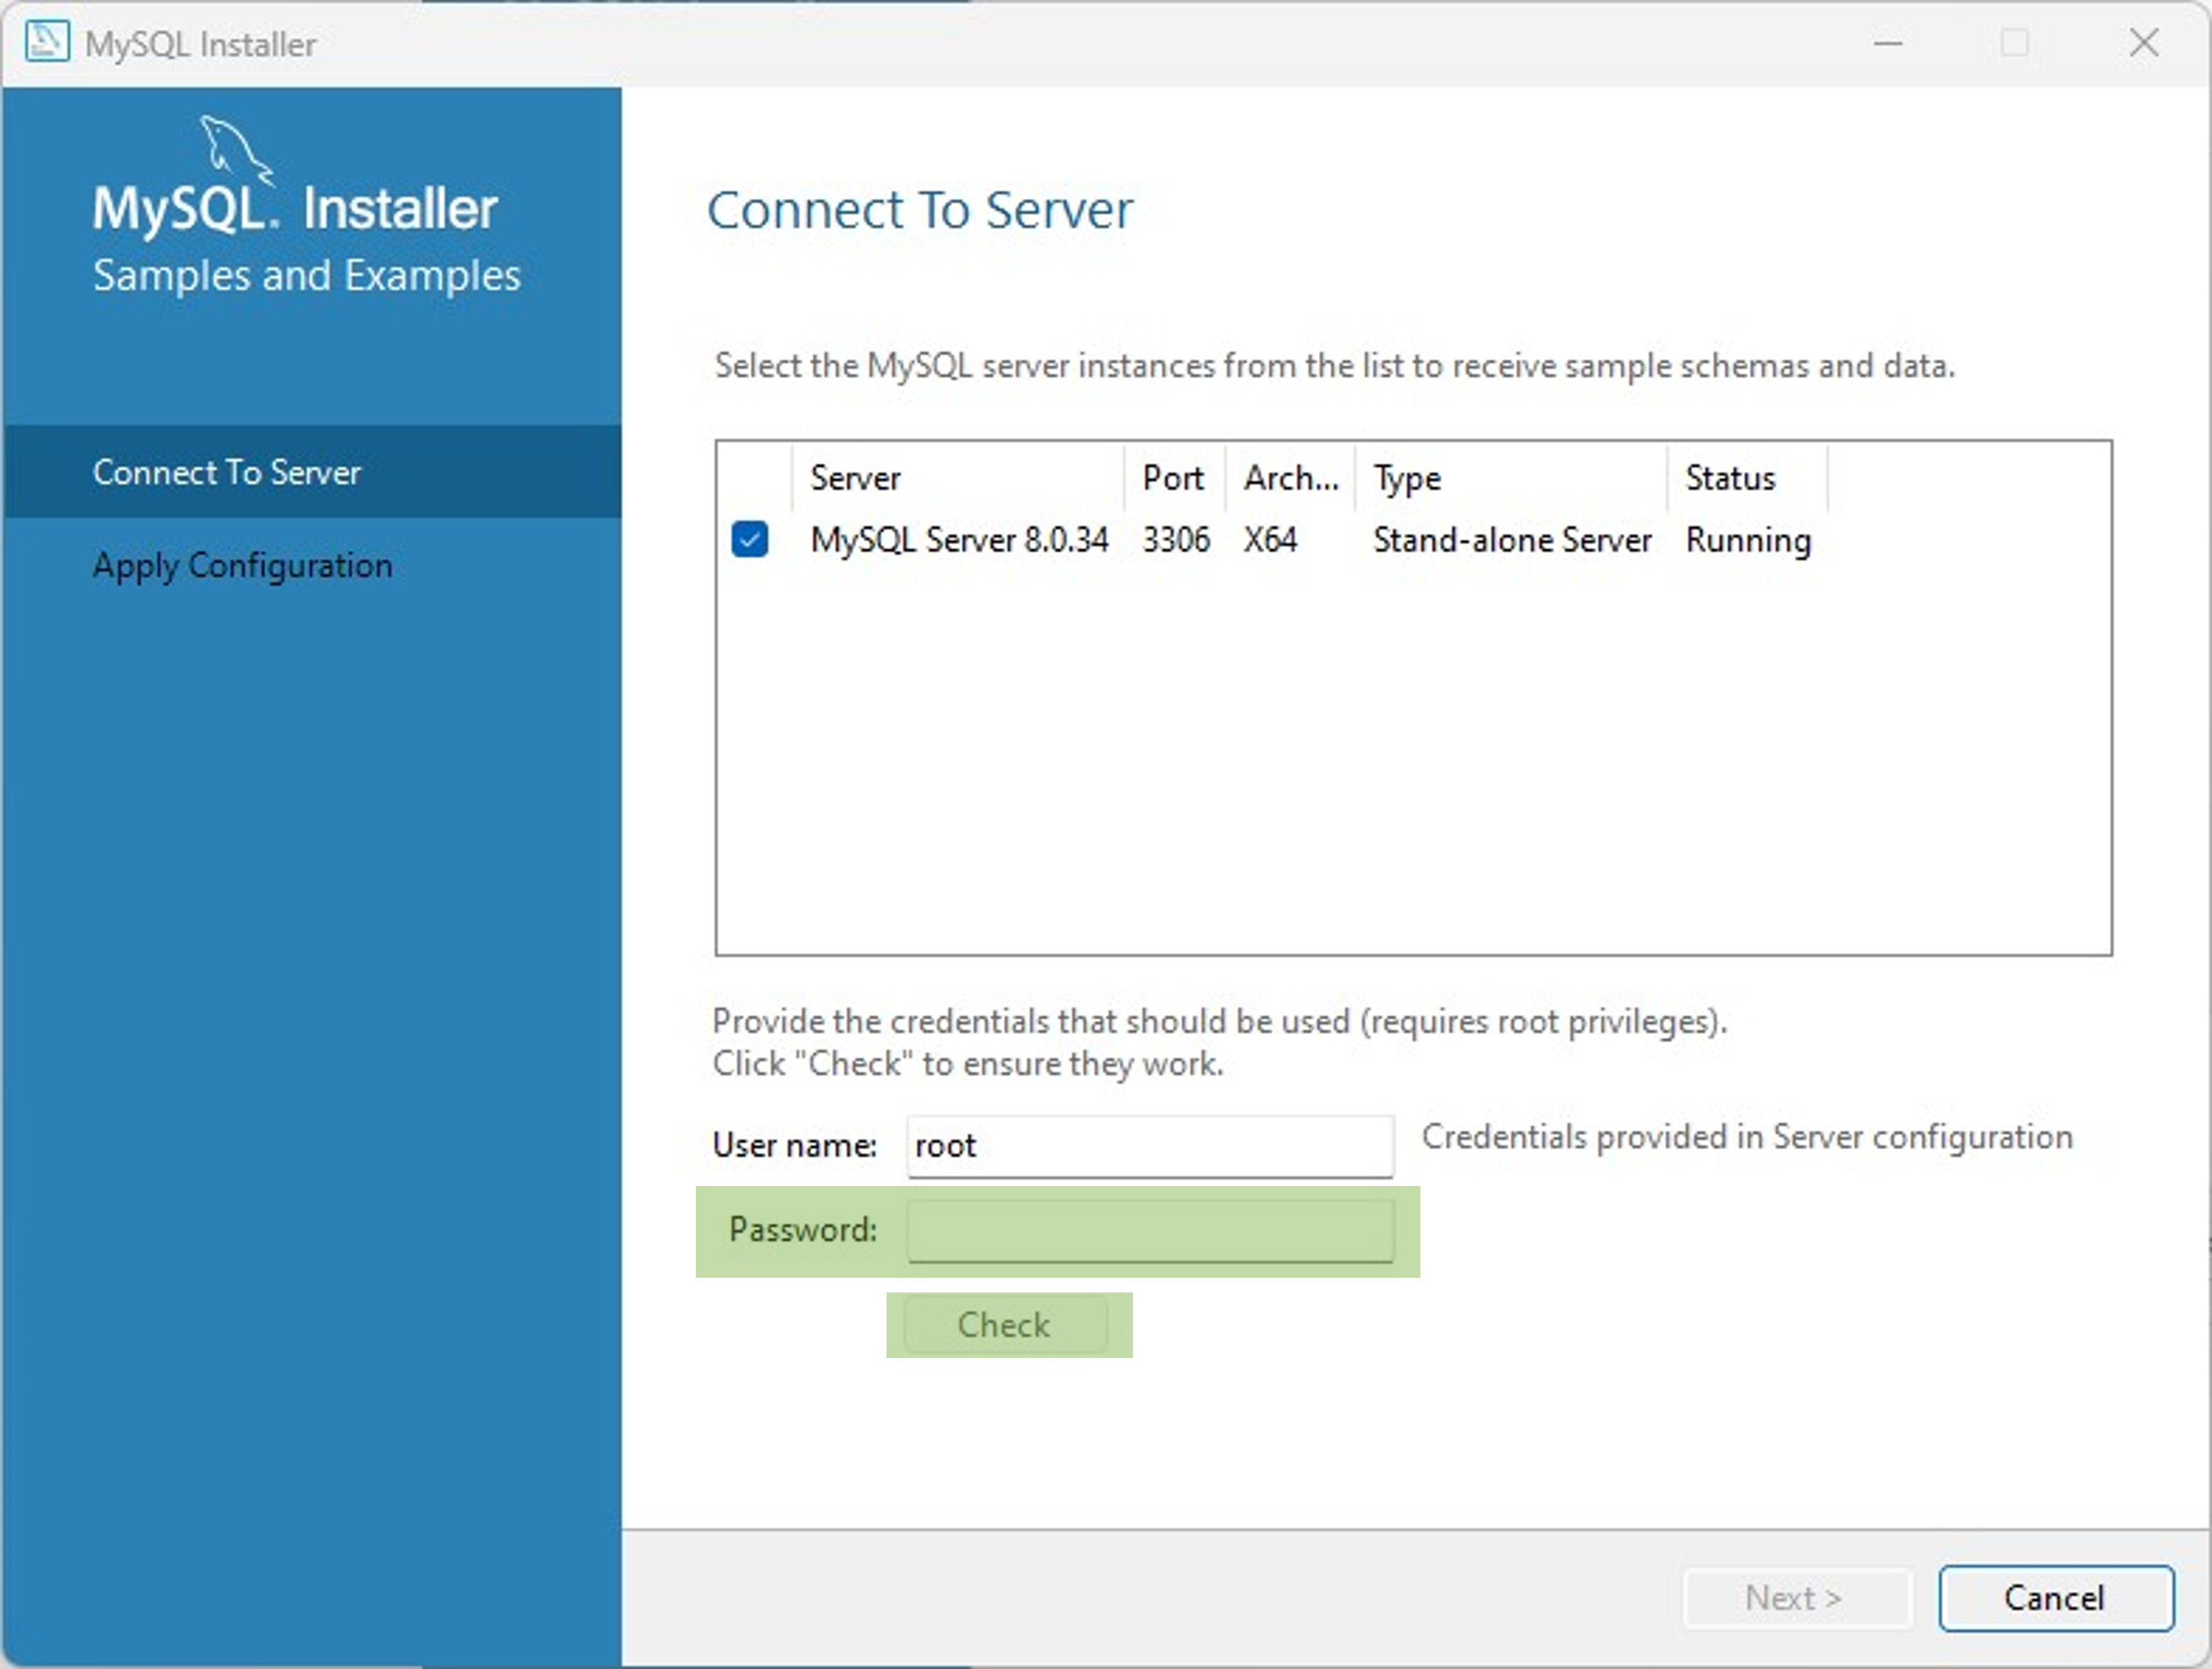Viewport: 2212px width, 1669px height.
Task: Click the Arch... column header
Action: (x=1290, y=478)
